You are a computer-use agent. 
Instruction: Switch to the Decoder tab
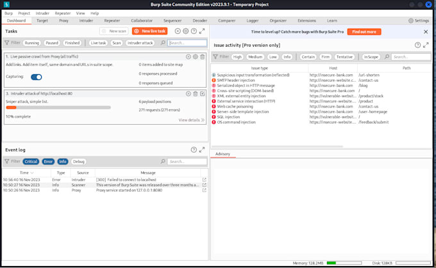tap(200, 20)
